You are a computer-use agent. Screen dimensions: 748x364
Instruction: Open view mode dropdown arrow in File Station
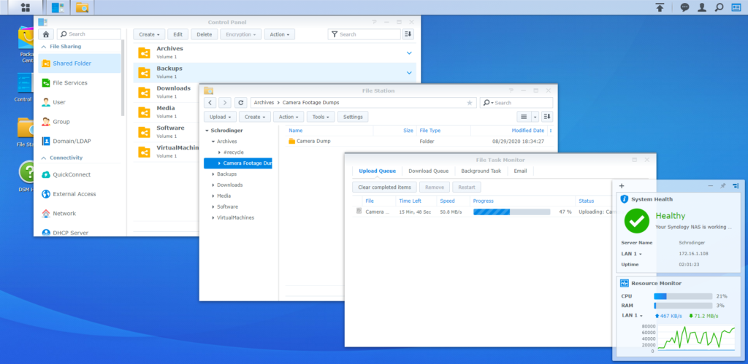click(x=535, y=117)
